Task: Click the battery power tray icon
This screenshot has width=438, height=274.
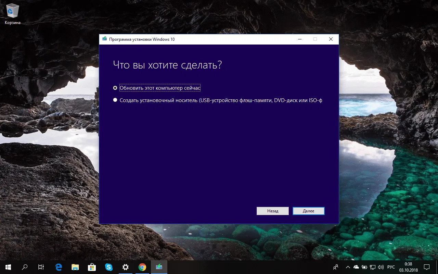Action: pyautogui.click(x=364, y=267)
